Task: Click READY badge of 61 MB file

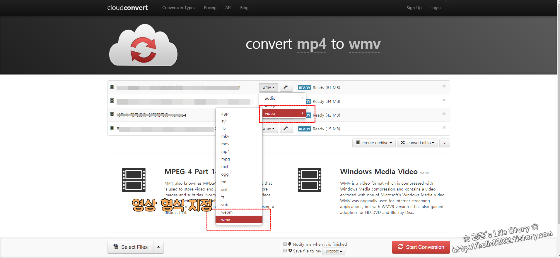Action: [305, 88]
